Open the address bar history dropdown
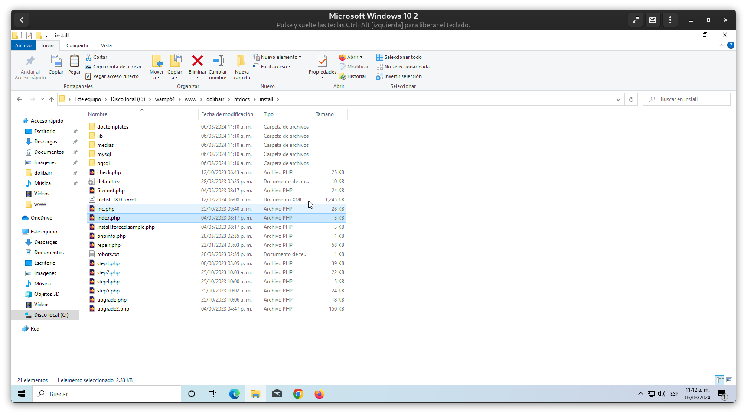 click(x=618, y=99)
